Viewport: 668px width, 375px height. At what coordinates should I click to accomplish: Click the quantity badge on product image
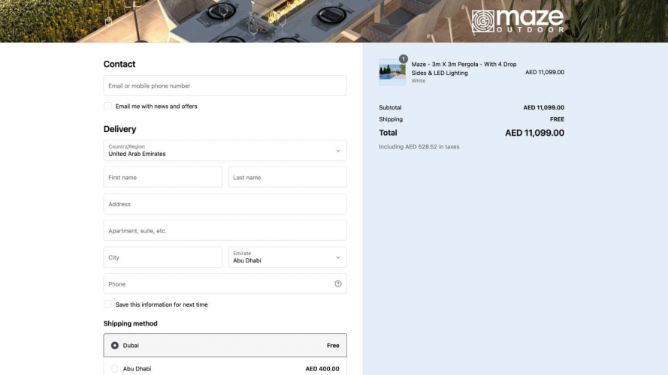pyautogui.click(x=404, y=58)
